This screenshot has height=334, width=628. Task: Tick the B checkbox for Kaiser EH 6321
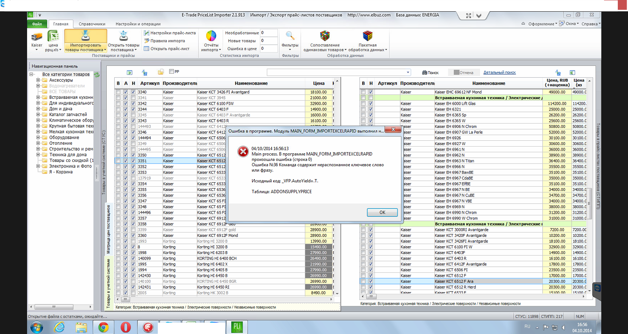(x=363, y=109)
